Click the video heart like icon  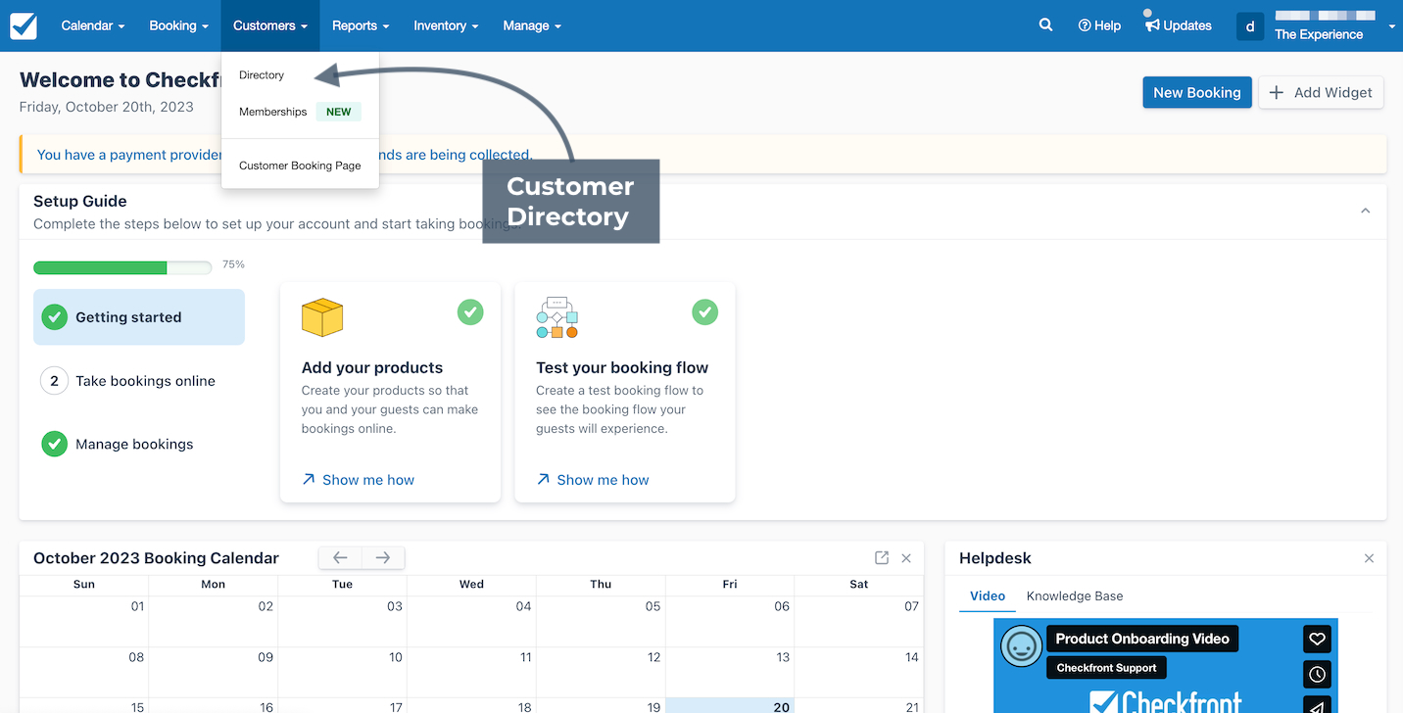pos(1317,640)
